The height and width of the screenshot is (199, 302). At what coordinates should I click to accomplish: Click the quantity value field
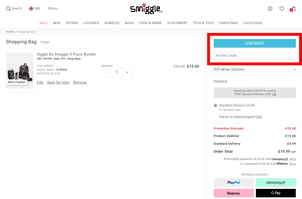click(x=117, y=72)
